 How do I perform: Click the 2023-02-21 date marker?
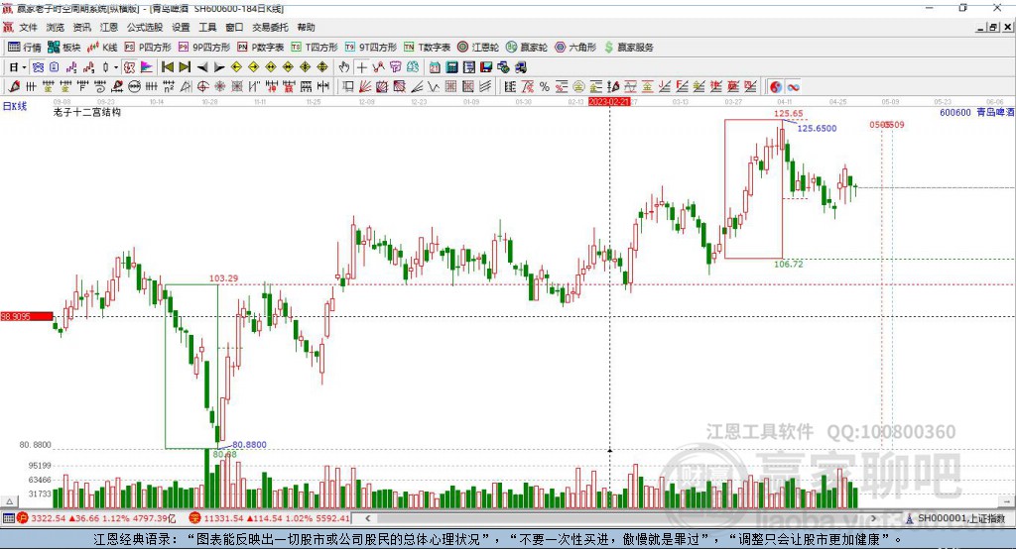609,102
